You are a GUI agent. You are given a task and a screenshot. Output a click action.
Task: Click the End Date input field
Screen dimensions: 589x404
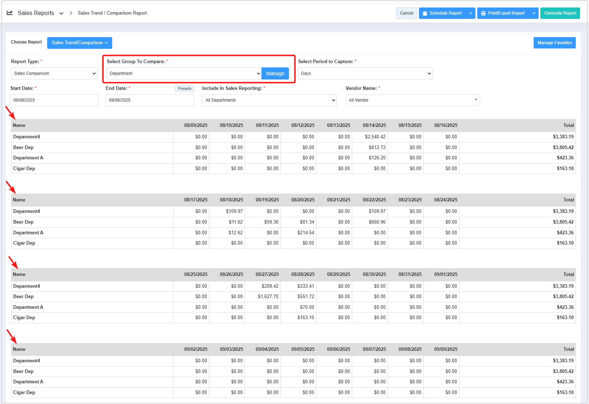point(150,100)
